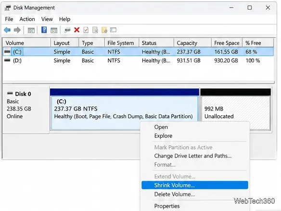Screen dimensions: 281x211
Task: Sort by the Layout column header
Action: (65, 43)
